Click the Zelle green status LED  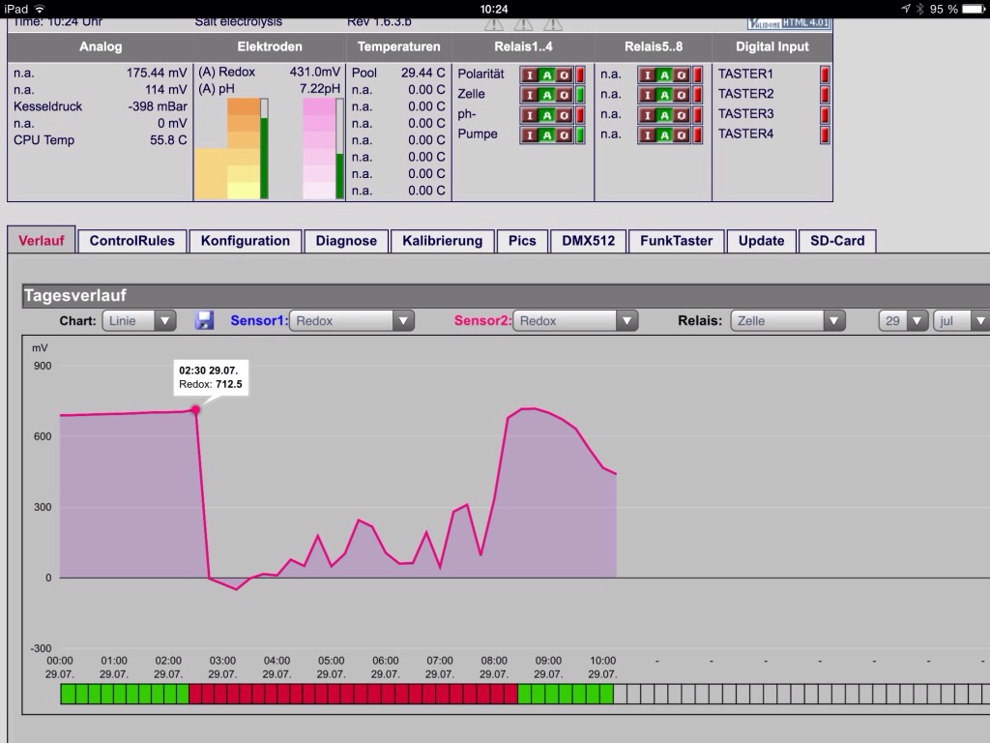[580, 95]
